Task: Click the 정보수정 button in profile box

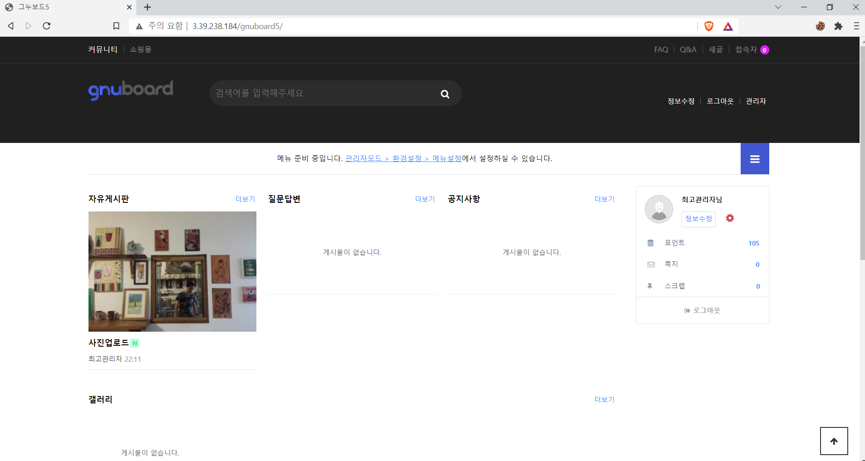Action: [x=698, y=219]
